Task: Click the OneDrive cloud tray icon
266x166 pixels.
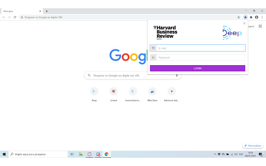Action: 224,154
